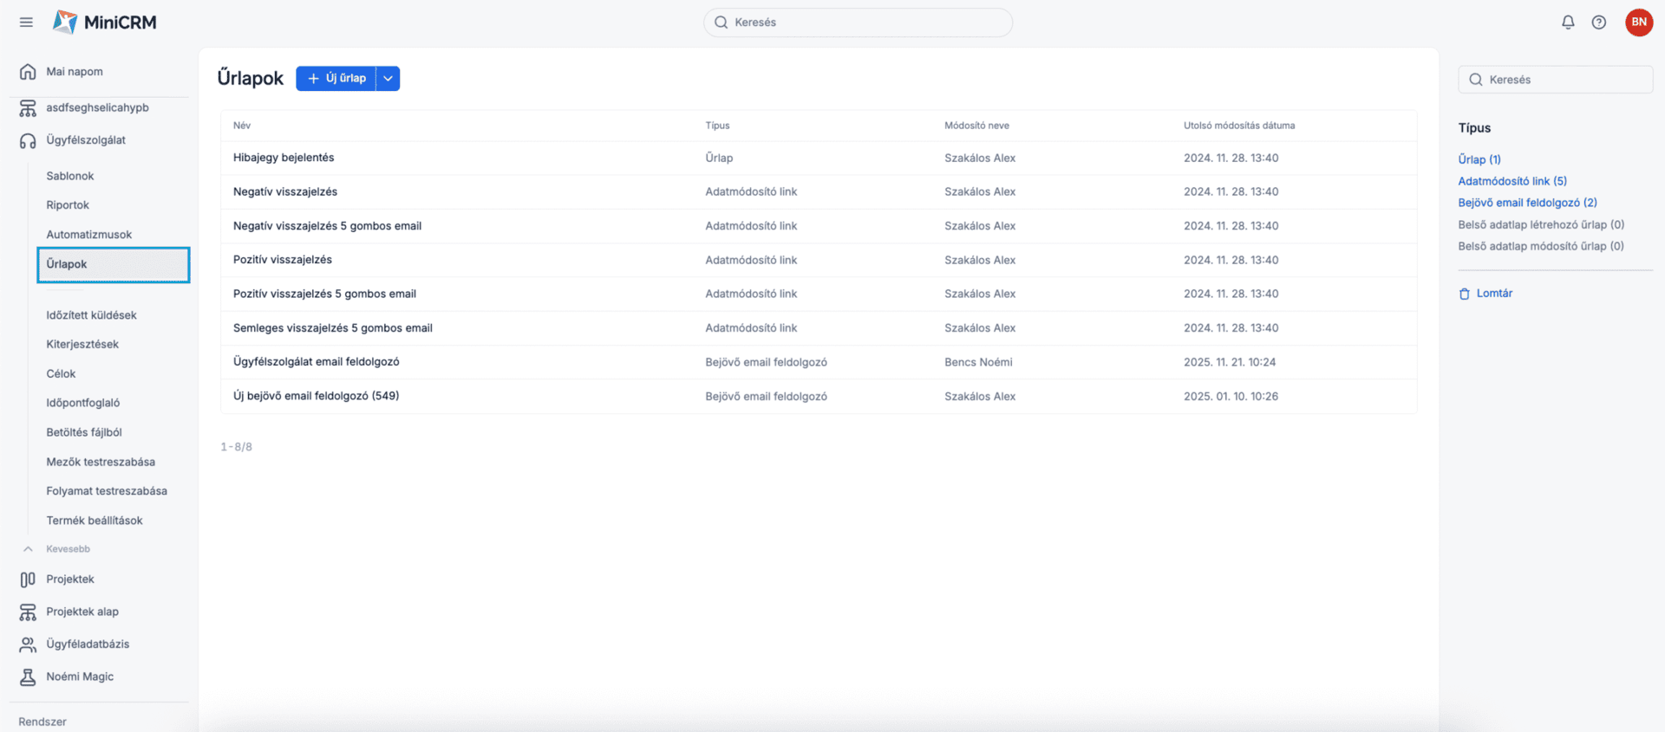Click the Ügyfélszolgálat headset icon

[x=28, y=140]
